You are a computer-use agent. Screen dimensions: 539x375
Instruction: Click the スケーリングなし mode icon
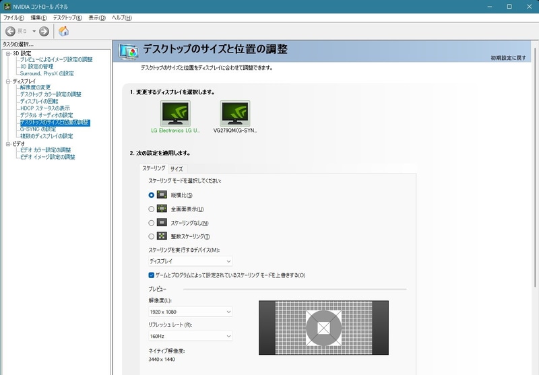point(162,223)
